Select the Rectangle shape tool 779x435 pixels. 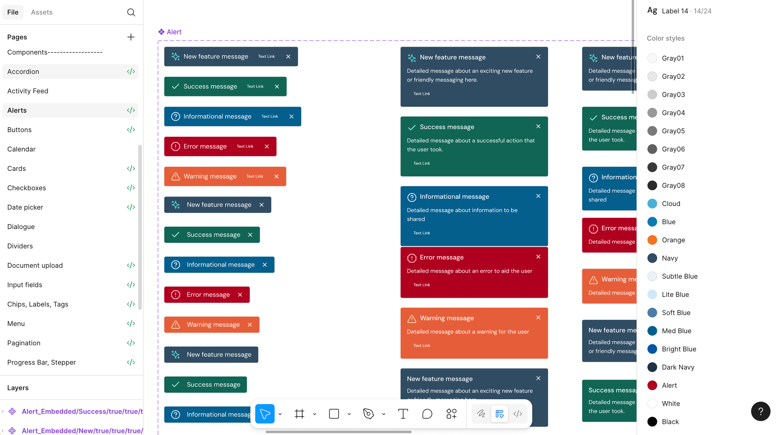click(x=334, y=414)
